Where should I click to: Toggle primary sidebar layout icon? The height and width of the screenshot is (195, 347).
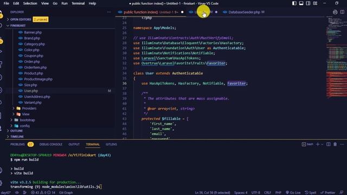(x=294, y=3)
